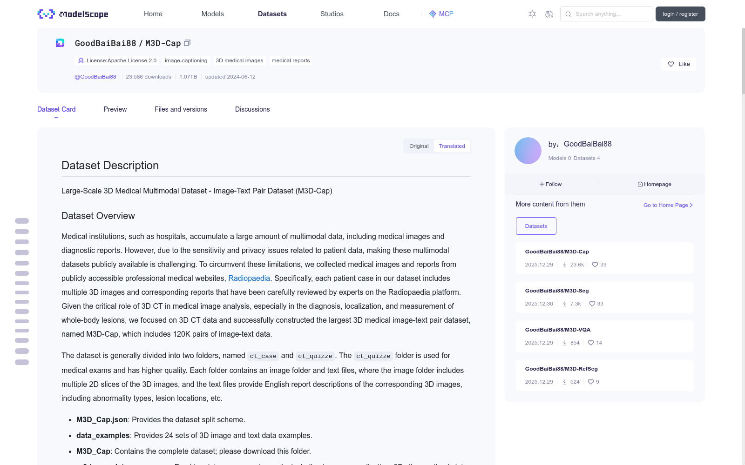
Task: Open the author's Homepage
Action: 654,184
